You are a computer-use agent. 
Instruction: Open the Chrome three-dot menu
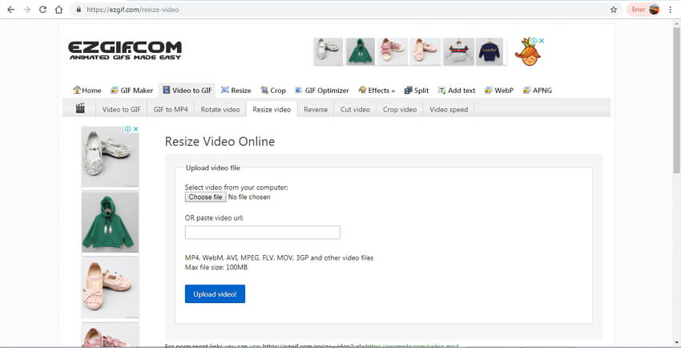pyautogui.click(x=671, y=10)
